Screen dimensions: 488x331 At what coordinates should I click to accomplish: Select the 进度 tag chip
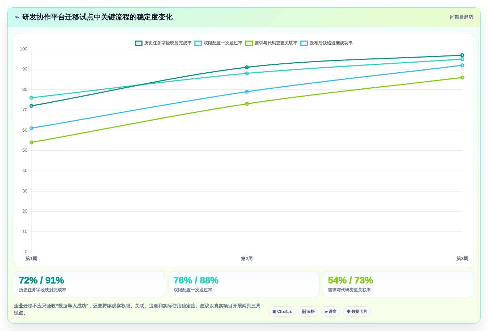tap(330, 312)
